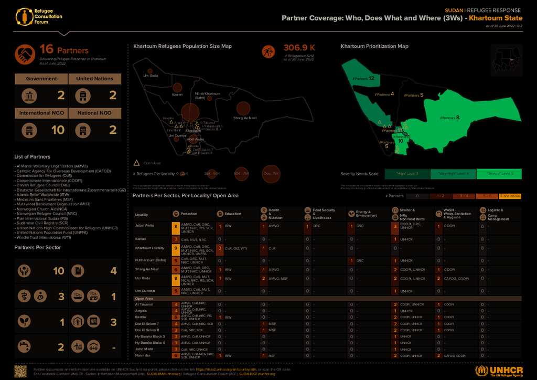Click the "John Madit" row label in table

[144, 349]
